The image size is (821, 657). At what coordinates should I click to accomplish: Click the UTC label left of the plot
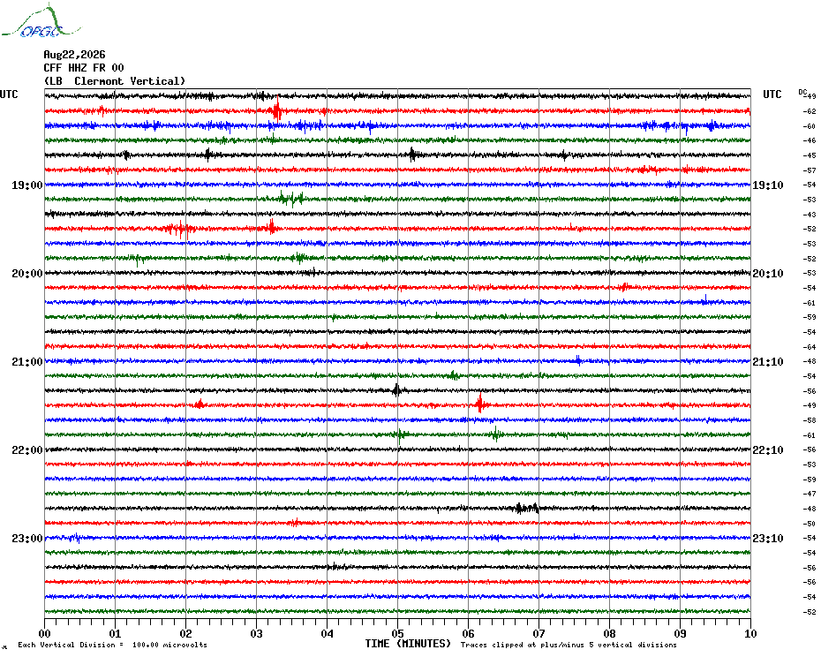[9, 94]
